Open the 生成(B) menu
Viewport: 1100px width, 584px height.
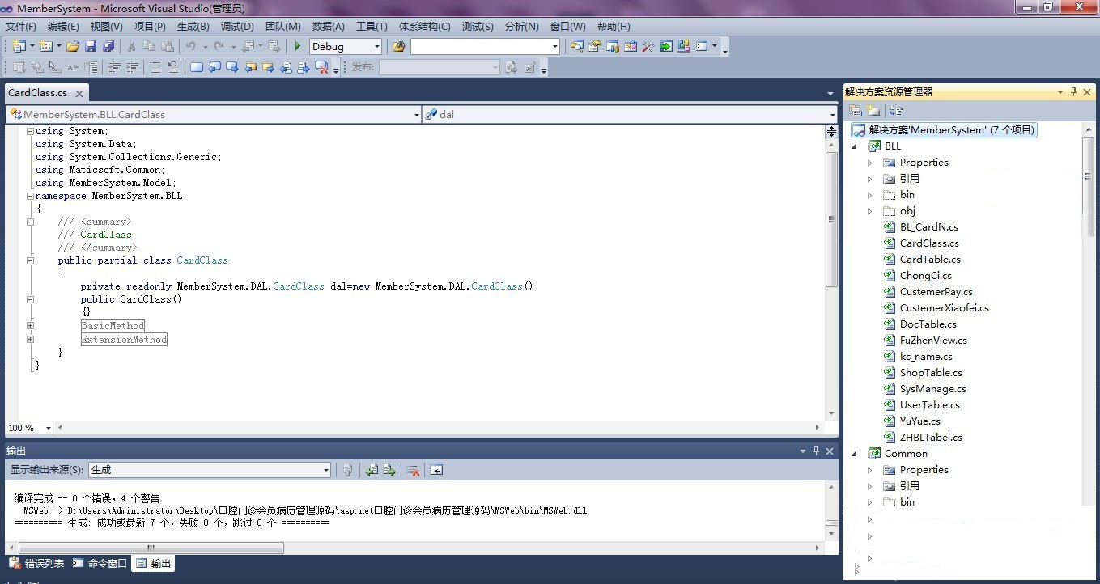(193, 27)
